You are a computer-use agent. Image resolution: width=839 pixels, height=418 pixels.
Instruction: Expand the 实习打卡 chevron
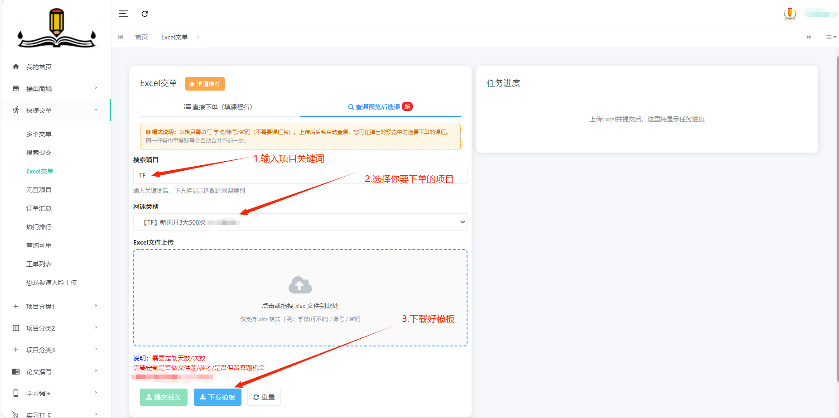click(96, 414)
